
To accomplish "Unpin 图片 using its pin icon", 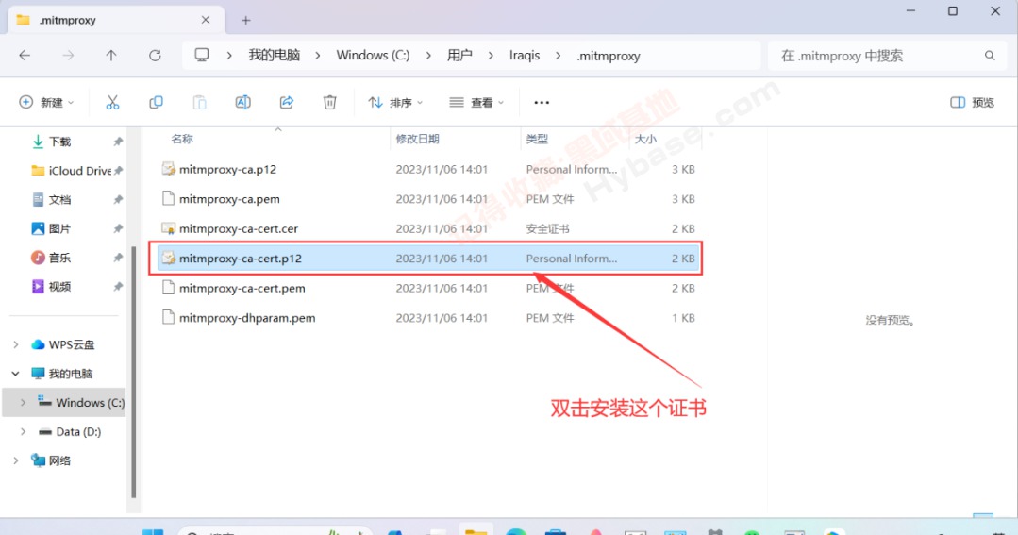I will coord(118,228).
